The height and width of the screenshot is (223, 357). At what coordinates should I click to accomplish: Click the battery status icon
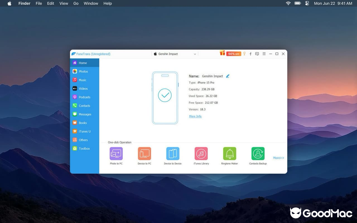pos(298,3)
